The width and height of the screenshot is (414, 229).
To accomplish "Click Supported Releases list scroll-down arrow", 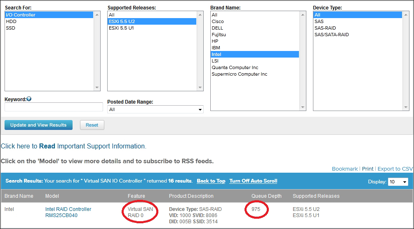I will [200, 88].
